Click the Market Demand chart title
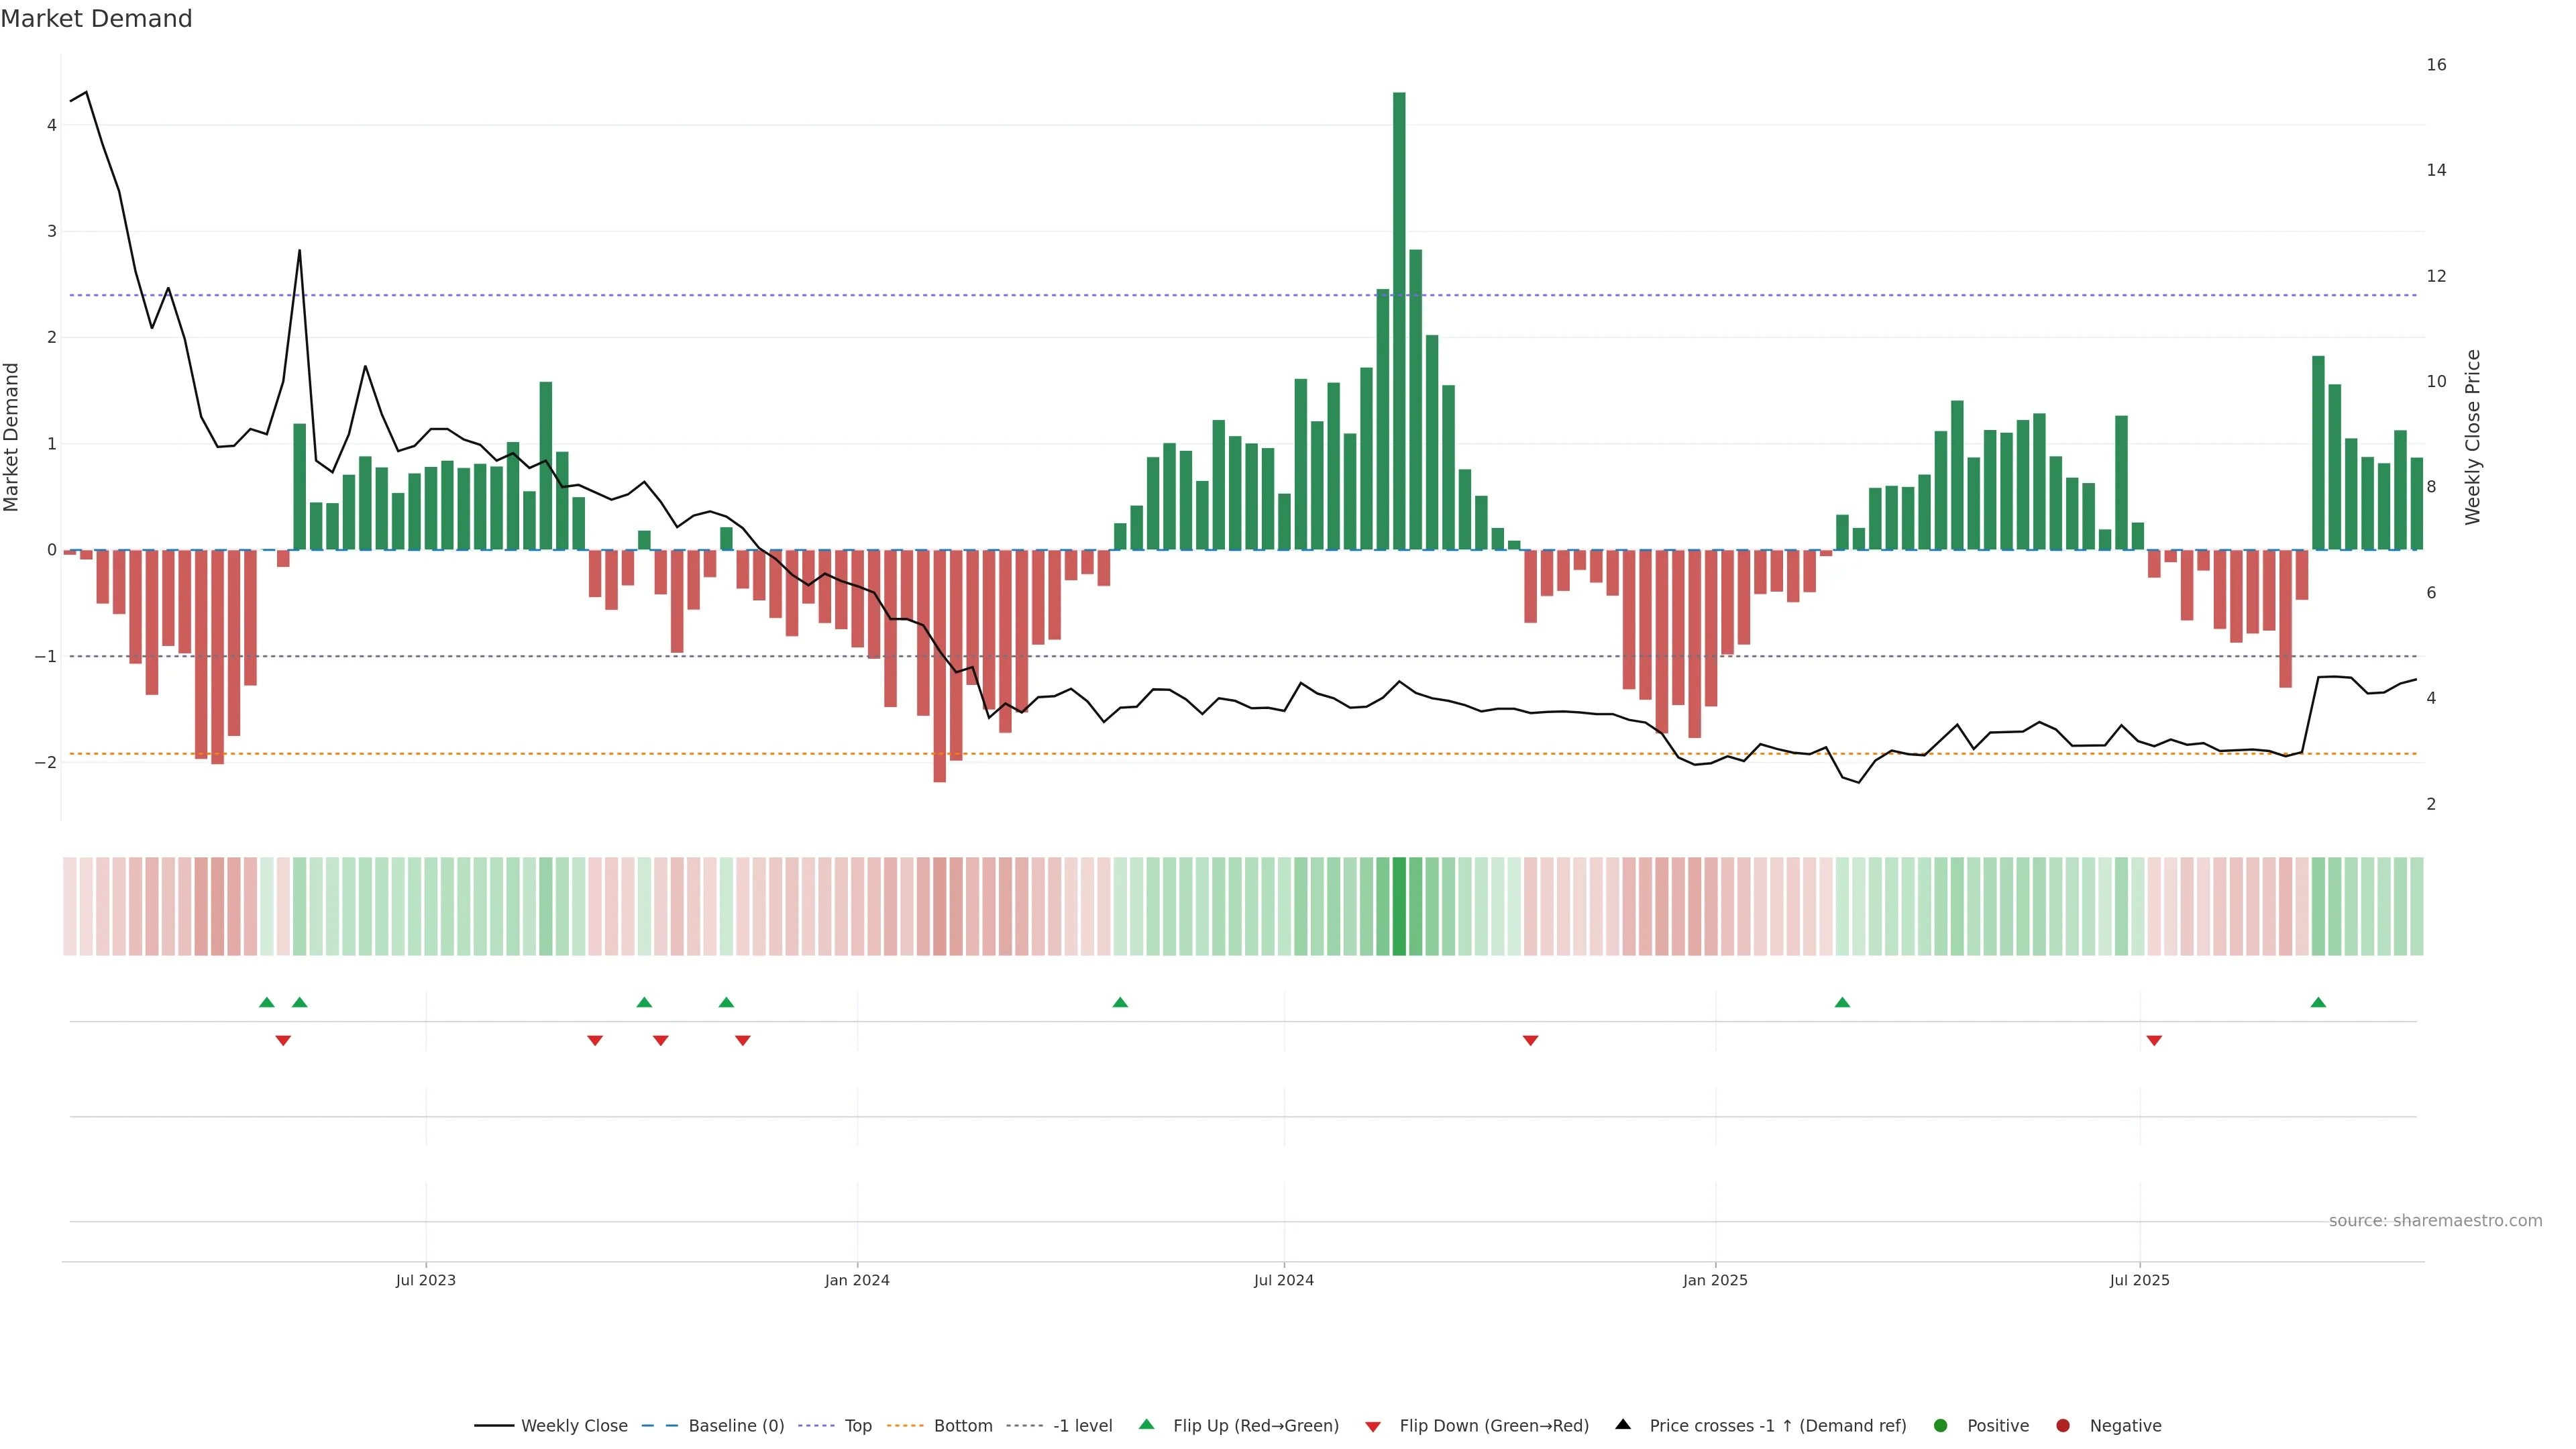2576x1449 pixels. click(96, 19)
